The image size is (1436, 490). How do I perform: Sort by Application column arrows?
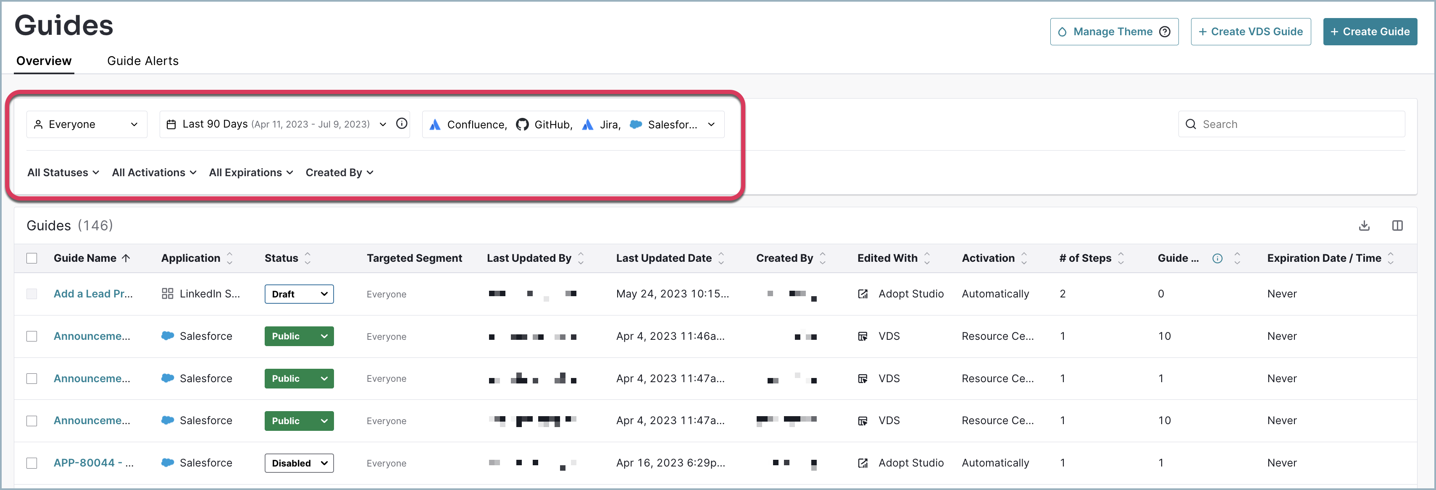(x=230, y=258)
